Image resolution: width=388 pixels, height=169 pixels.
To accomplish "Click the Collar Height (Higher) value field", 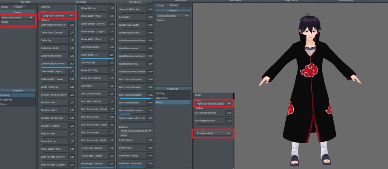I will coord(71,71).
